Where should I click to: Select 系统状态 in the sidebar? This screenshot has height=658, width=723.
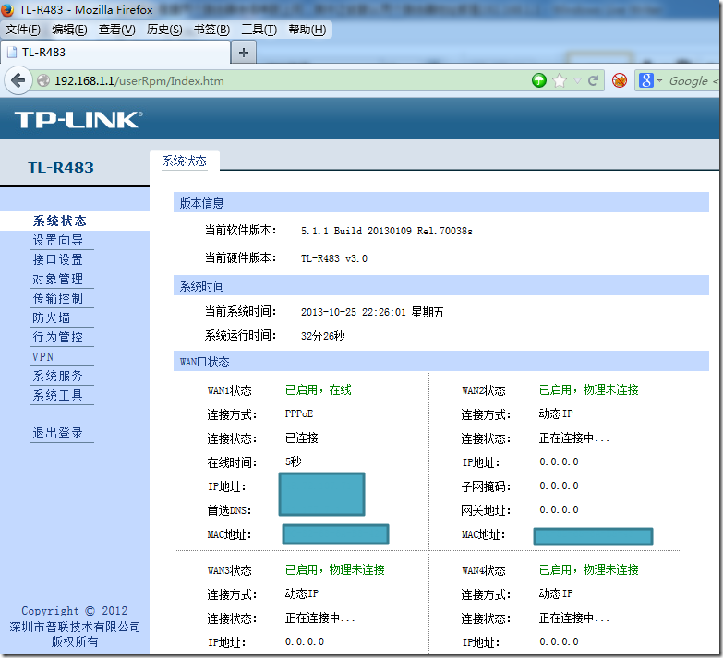(x=60, y=221)
